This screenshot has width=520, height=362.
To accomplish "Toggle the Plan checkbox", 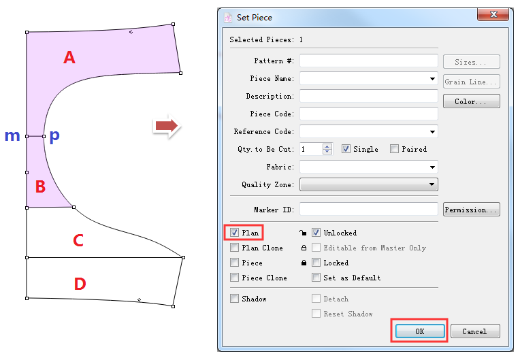I will (235, 233).
